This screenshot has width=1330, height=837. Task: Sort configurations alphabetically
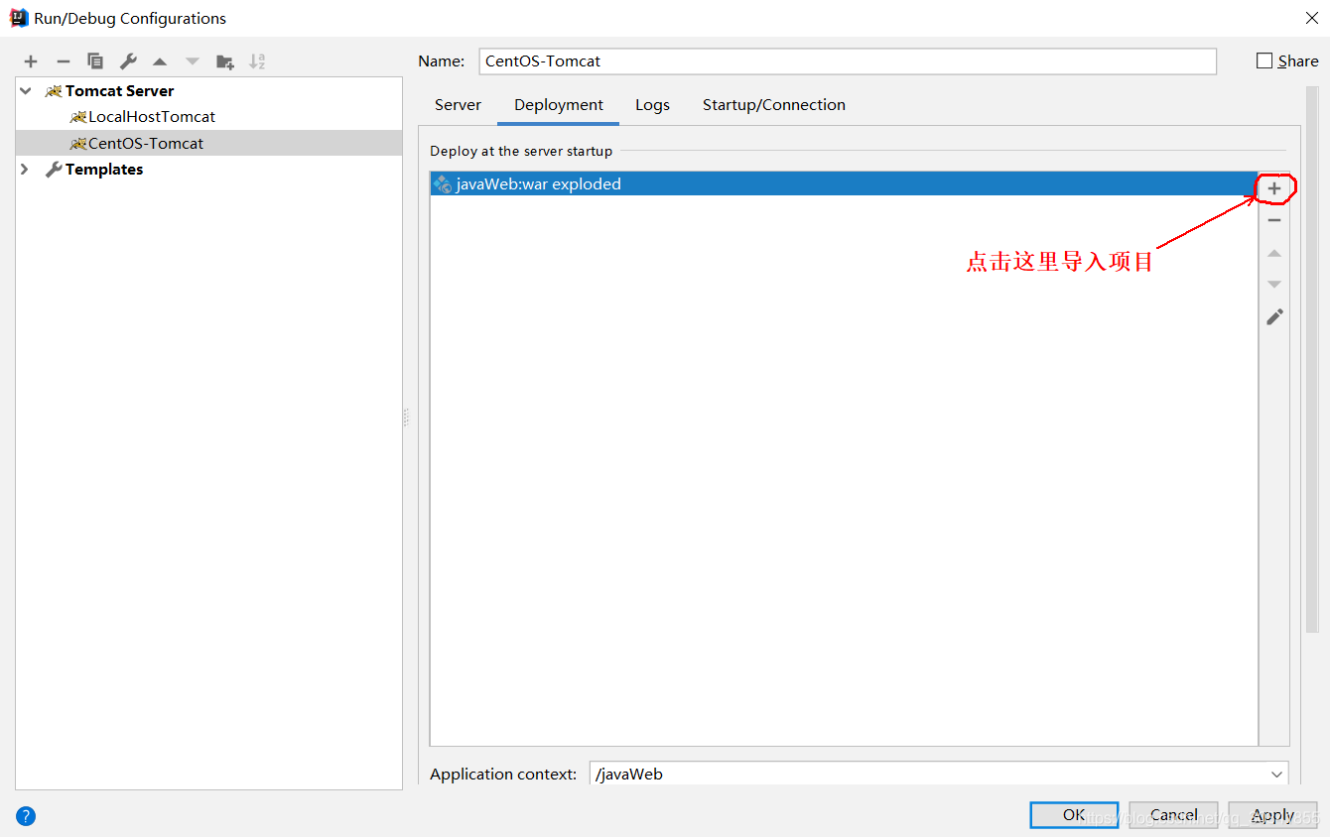tap(257, 61)
